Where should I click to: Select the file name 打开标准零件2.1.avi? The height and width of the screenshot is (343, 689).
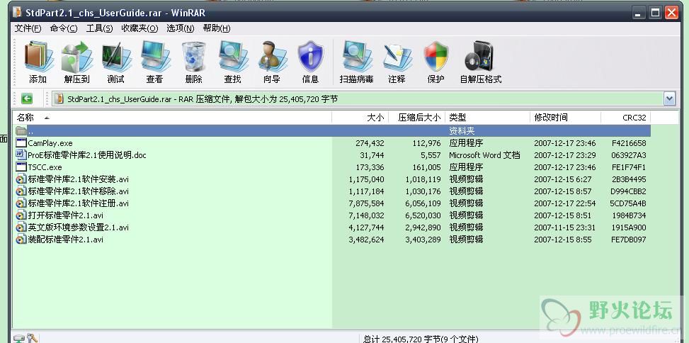click(x=65, y=215)
